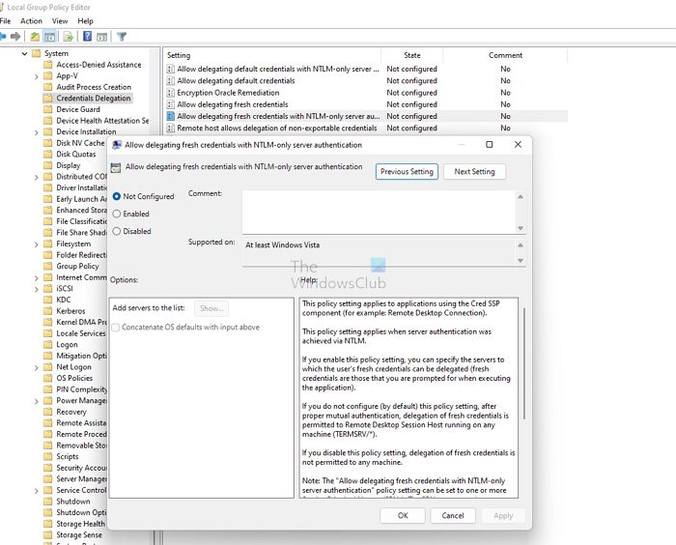The width and height of the screenshot is (676, 545).
Task: Click the Logon folder icon
Action: 48,344
